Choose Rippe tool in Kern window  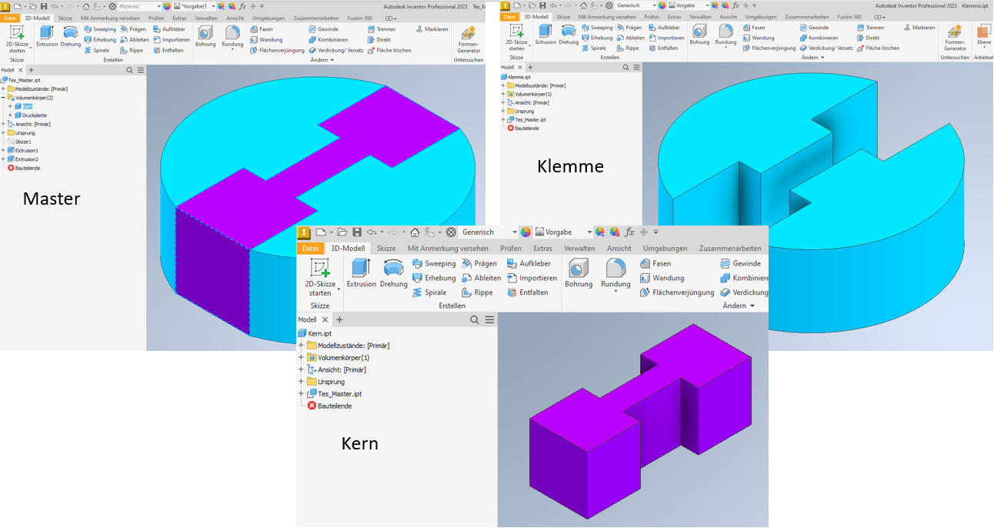coord(477,292)
